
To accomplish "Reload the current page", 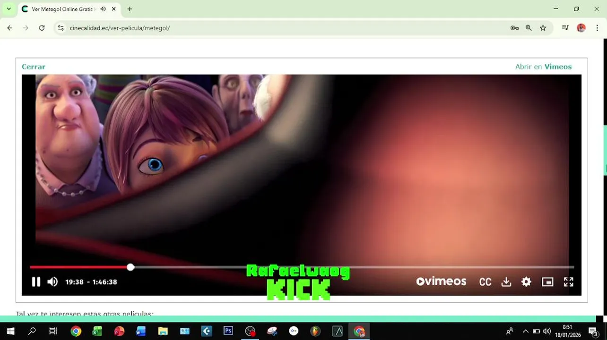I will click(x=42, y=28).
